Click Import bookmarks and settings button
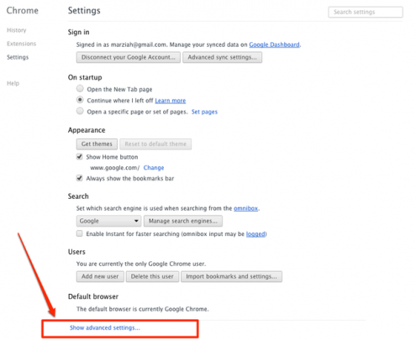Image resolution: width=416 pixels, height=340 pixels. (231, 276)
